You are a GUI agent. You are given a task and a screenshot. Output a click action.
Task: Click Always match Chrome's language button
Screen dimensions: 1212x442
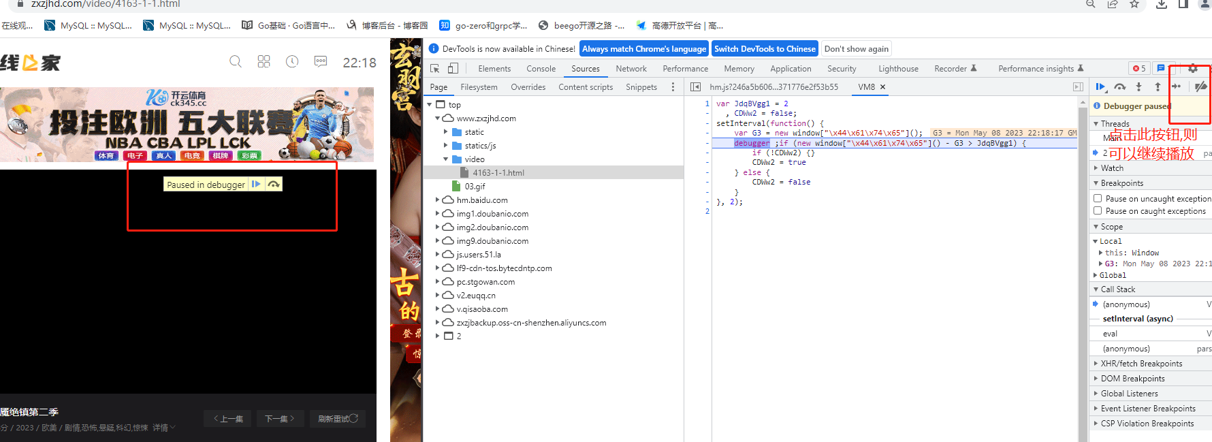[644, 49]
